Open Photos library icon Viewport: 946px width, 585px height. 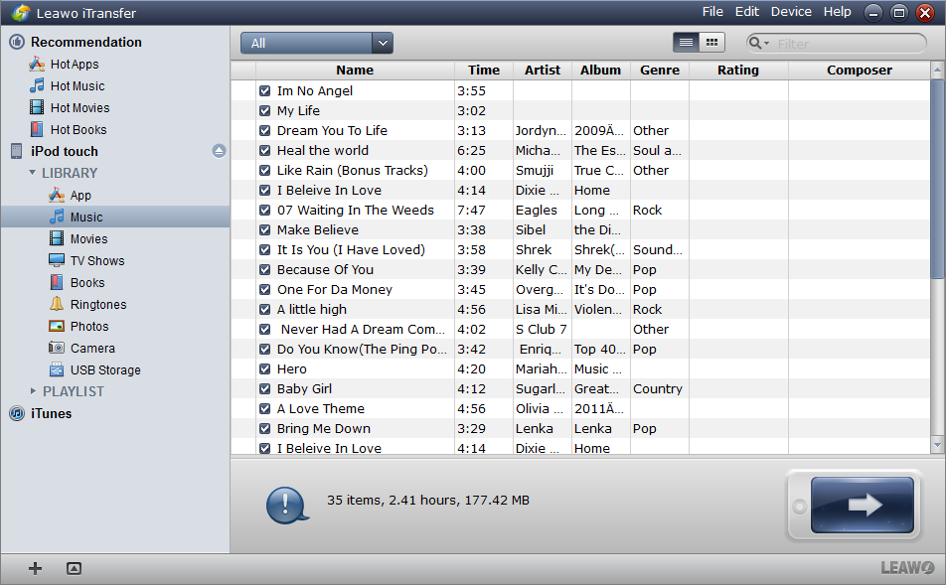pos(57,326)
